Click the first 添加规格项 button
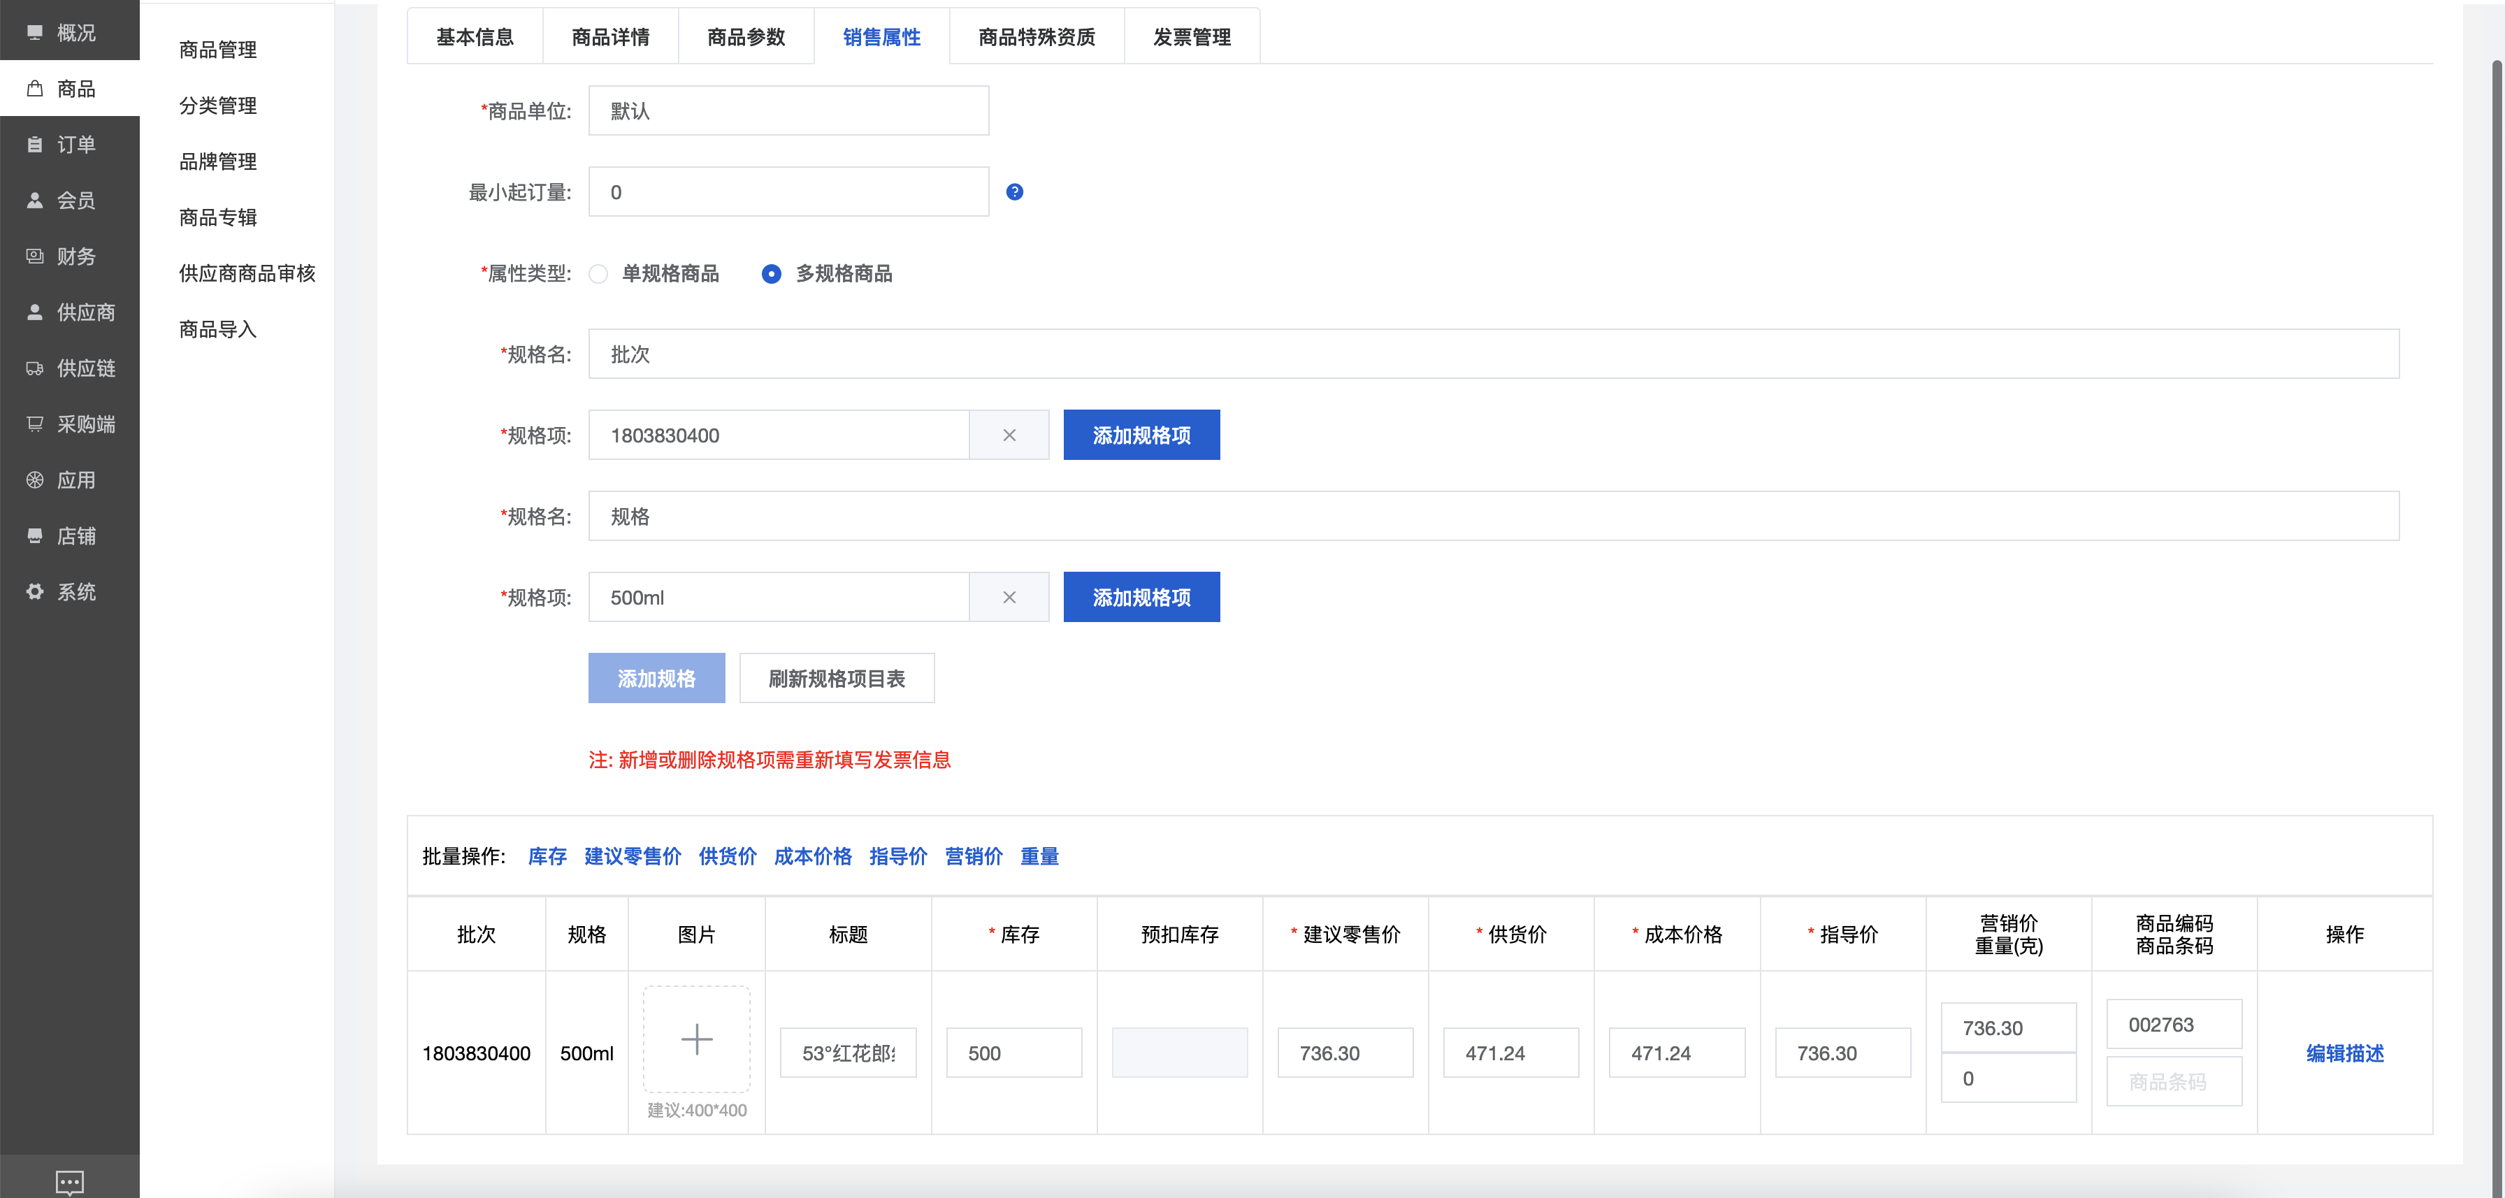 [x=1141, y=435]
